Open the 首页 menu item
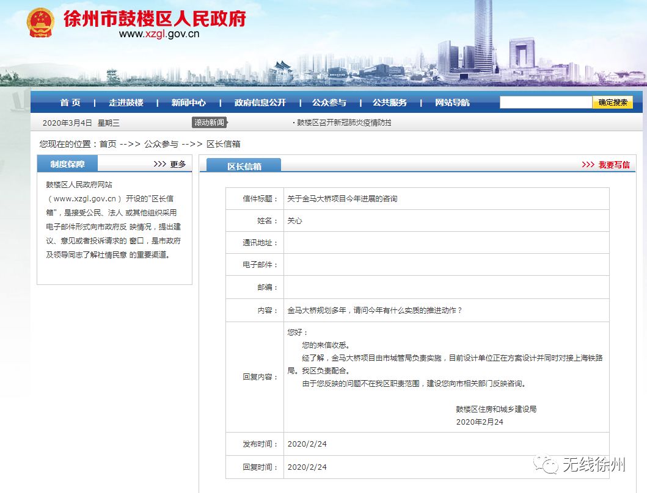This screenshot has width=647, height=493. (70, 103)
